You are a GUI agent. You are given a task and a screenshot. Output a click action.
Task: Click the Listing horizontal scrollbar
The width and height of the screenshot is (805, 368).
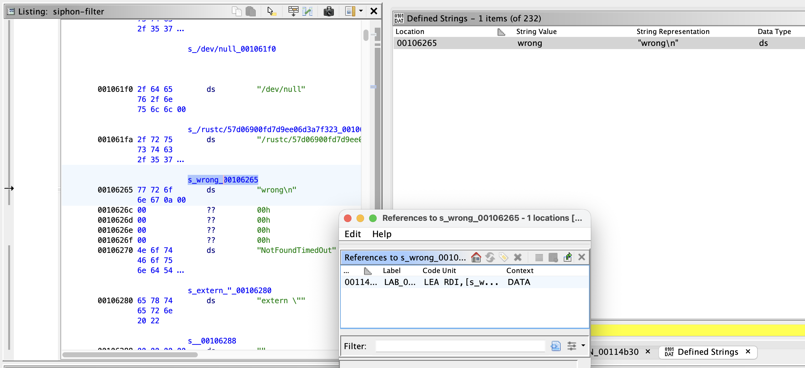[x=130, y=355]
